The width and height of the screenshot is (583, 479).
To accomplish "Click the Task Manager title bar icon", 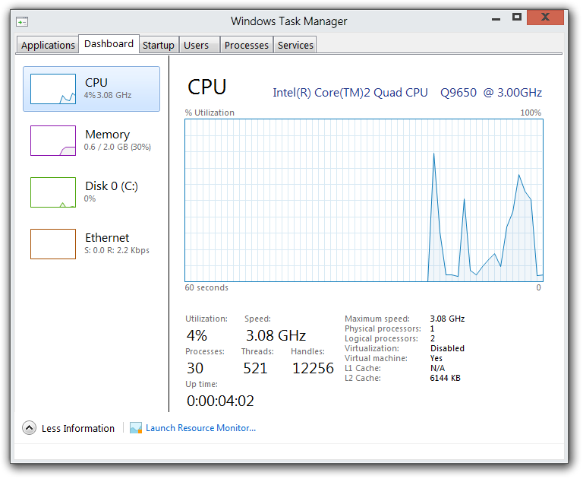I will point(23,23).
